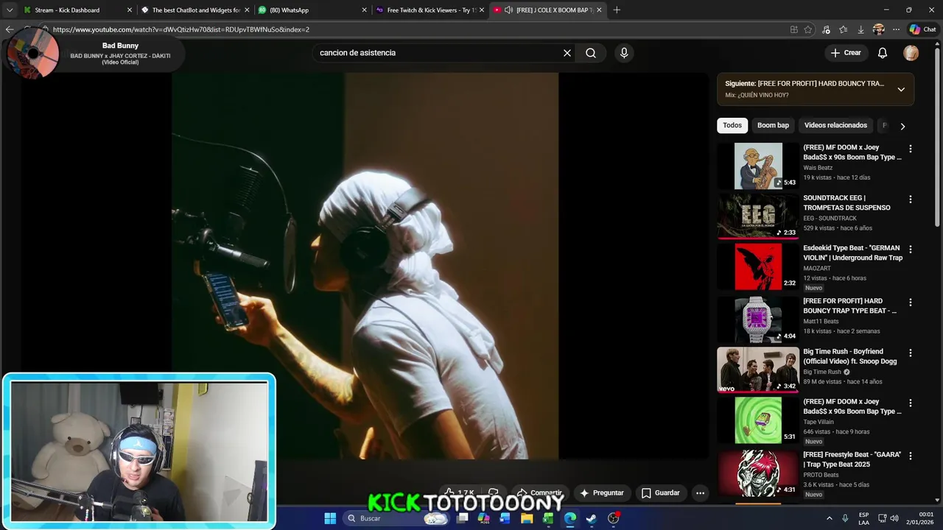Image resolution: width=943 pixels, height=530 pixels.
Task: Select the Boom bap filter chip
Action: pyautogui.click(x=773, y=125)
